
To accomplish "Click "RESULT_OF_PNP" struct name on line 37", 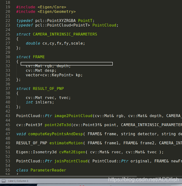I will [x=48, y=89].
